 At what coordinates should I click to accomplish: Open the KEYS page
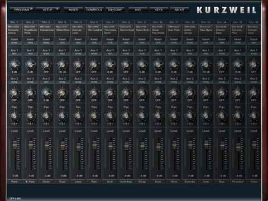point(159,9)
